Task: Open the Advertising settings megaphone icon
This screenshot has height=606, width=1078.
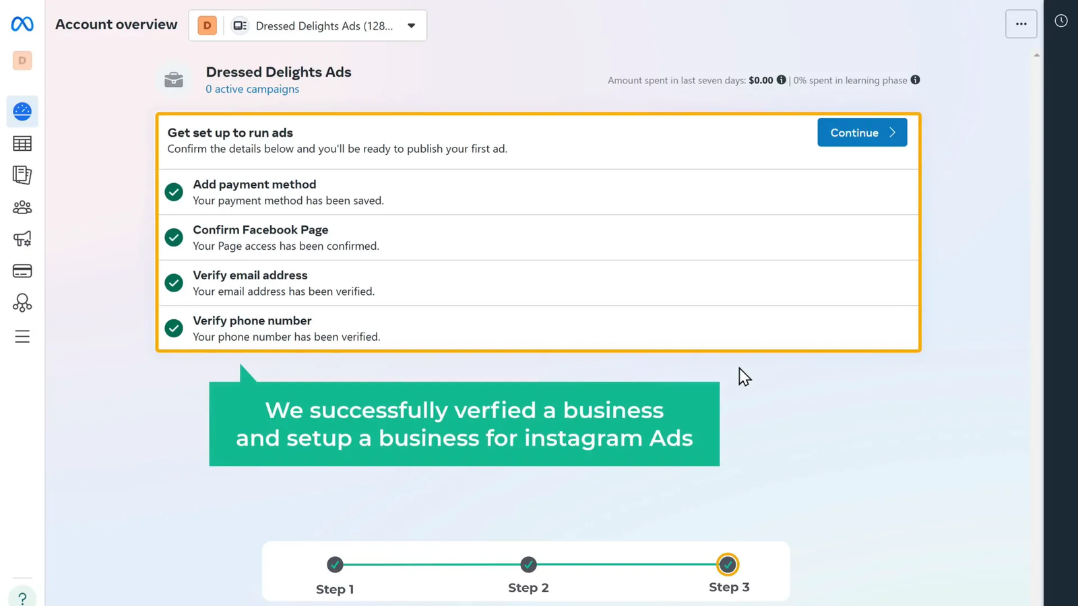Action: (x=22, y=239)
